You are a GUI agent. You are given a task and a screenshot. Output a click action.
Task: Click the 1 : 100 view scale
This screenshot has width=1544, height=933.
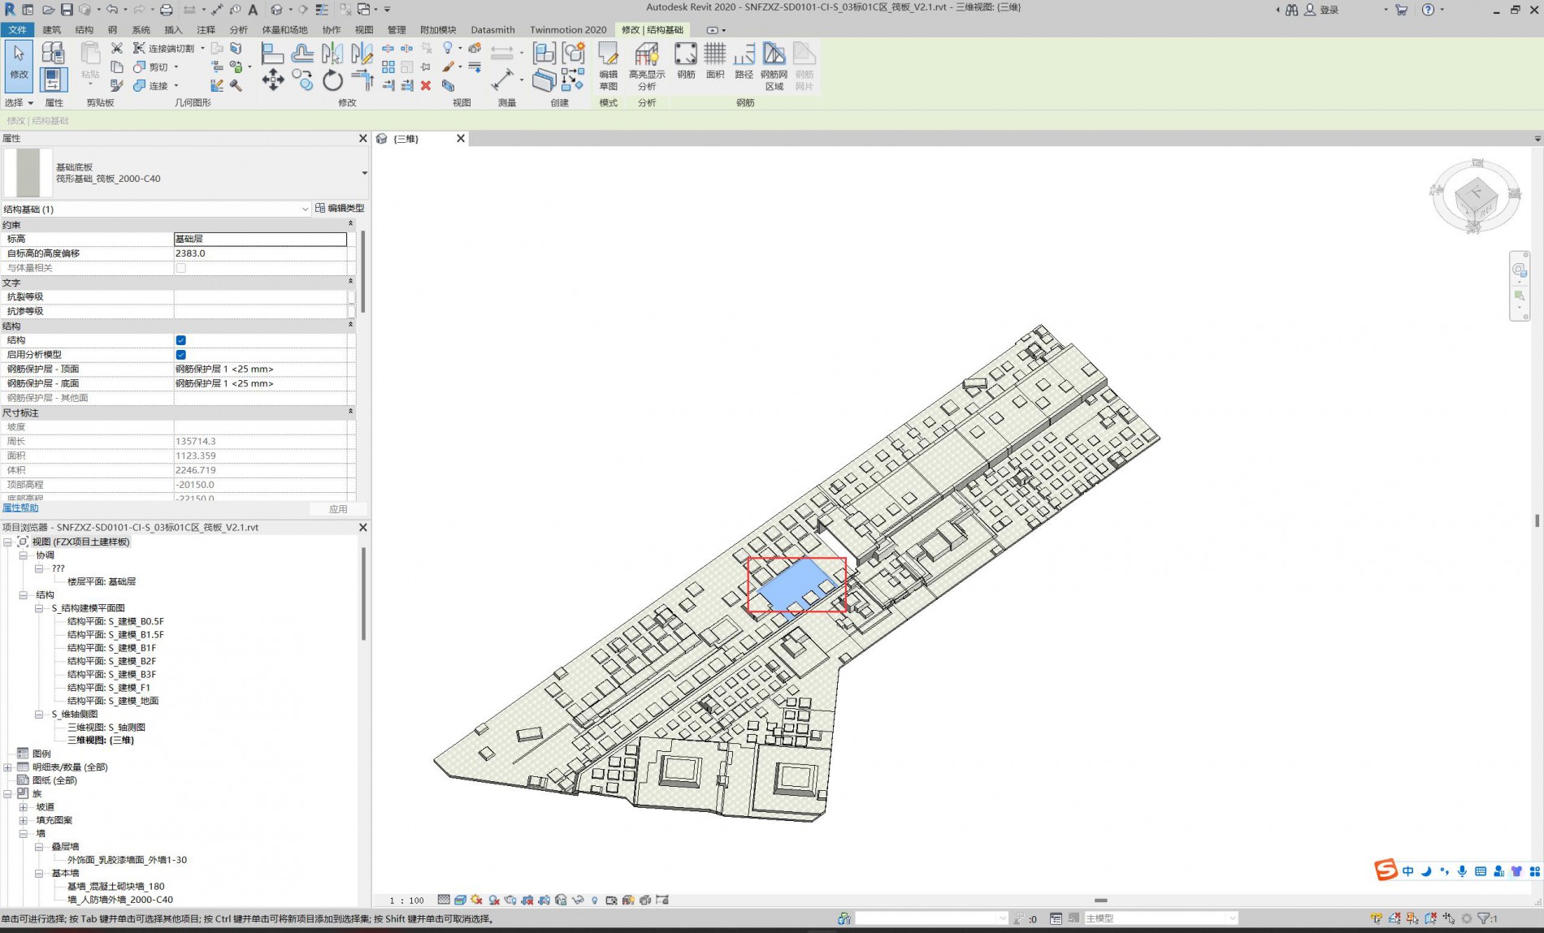coord(406,901)
